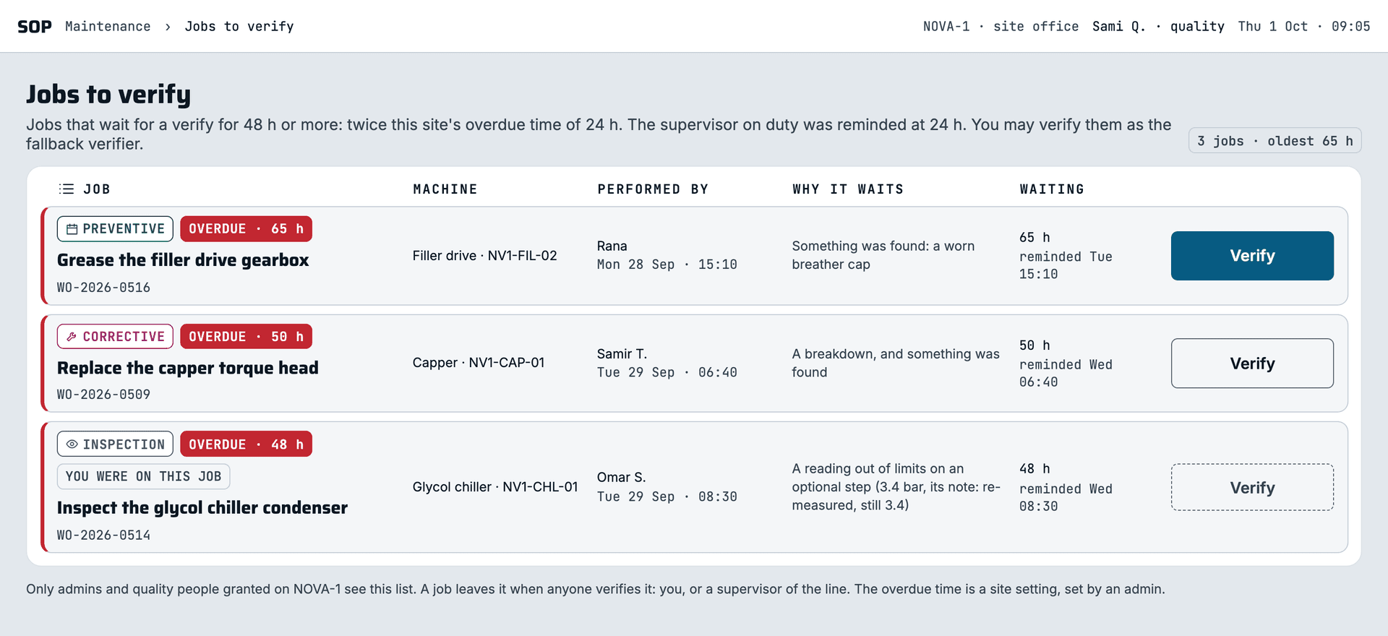Verify the filler drive gearbox job
Image resolution: width=1388 pixels, height=636 pixels.
pos(1252,256)
